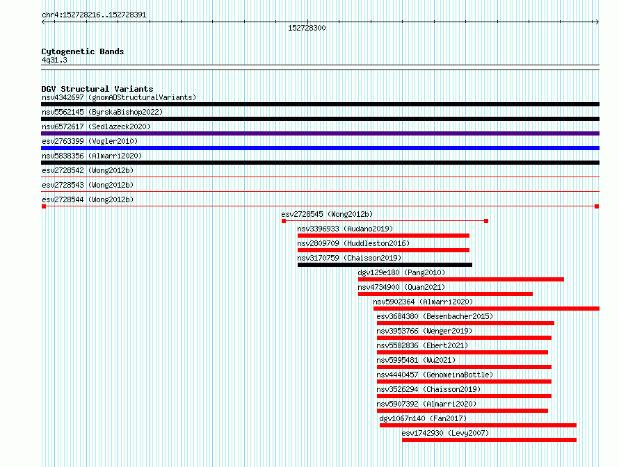Select the nsv6572617 Sedlazeck2020 label
This screenshot has width=619, height=467.
96,126
